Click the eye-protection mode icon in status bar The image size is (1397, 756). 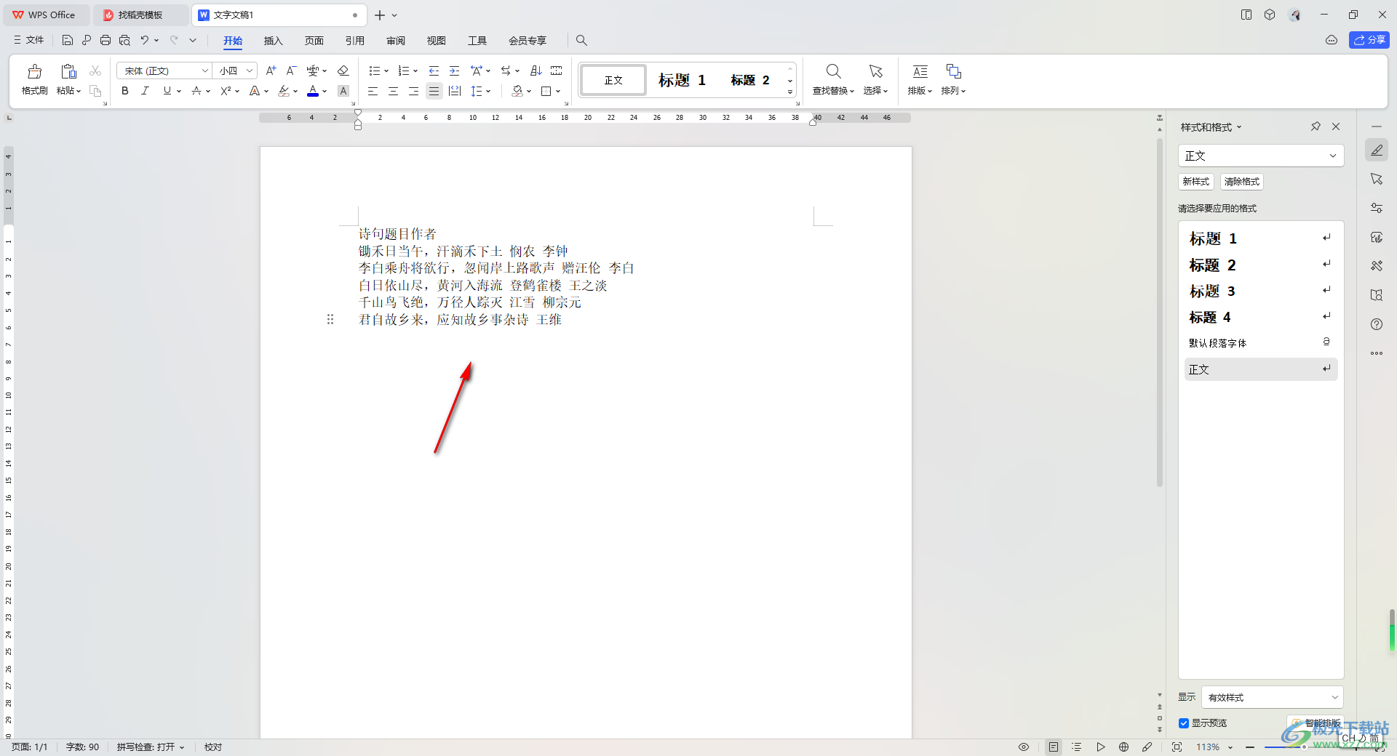(x=1024, y=747)
